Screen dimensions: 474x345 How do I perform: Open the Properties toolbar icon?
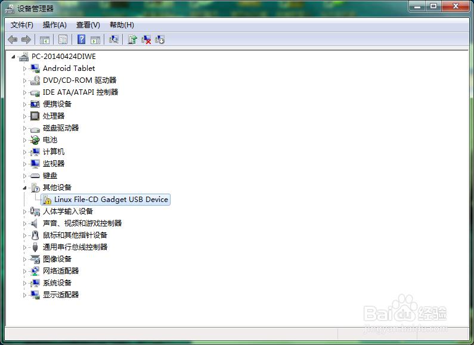tap(63, 39)
